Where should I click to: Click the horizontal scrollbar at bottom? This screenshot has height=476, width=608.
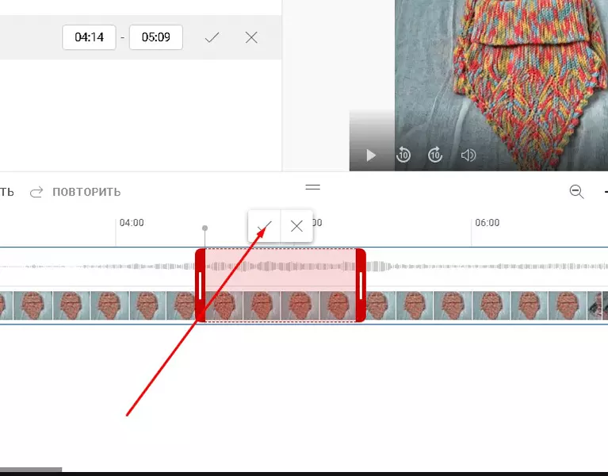click(x=31, y=470)
